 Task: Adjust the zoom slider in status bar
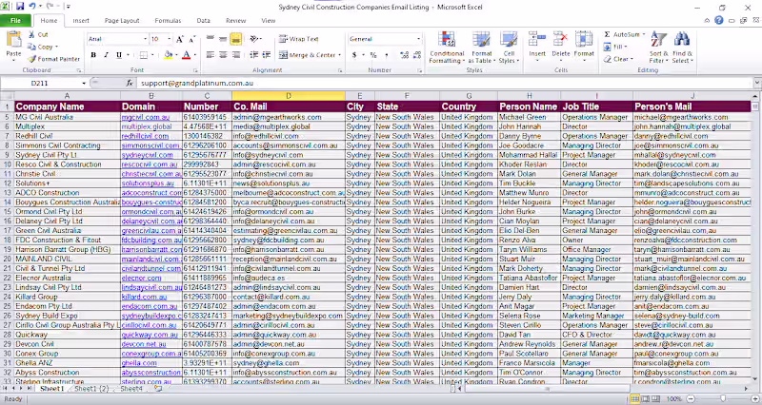coord(723,398)
